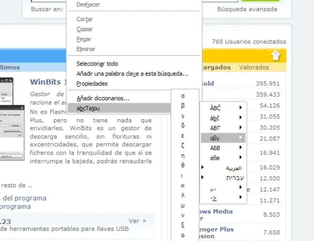Screen dimensions: 314x241
Task: Open the abcTajpu submenu
Action: tap(119, 108)
